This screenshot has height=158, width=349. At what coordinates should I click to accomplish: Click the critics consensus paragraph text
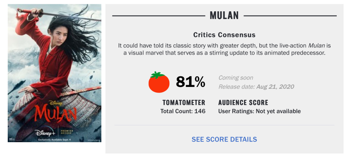(x=224, y=50)
